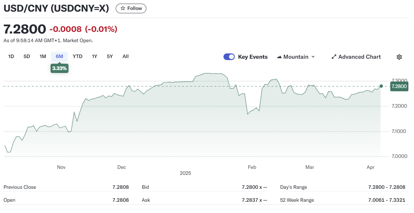This screenshot has height=213, width=414.
Task: Click the endpoint dot on the chart line
Action: pos(381,86)
